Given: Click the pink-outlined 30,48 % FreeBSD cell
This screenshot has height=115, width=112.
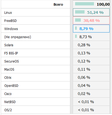Looking at the screenshot, I should click(91, 21).
